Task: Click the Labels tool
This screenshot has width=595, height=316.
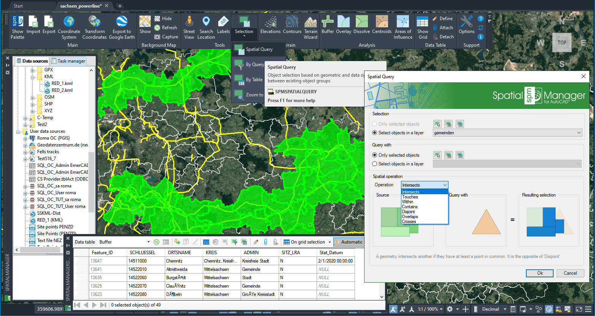Action: point(223,25)
